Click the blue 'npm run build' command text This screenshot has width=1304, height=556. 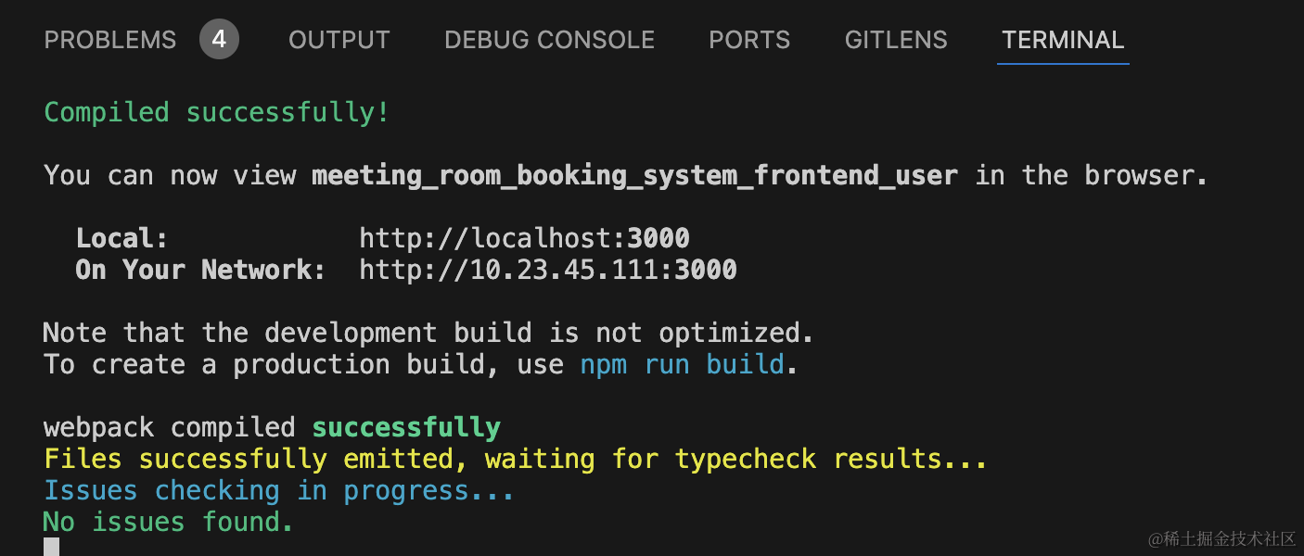coord(683,364)
